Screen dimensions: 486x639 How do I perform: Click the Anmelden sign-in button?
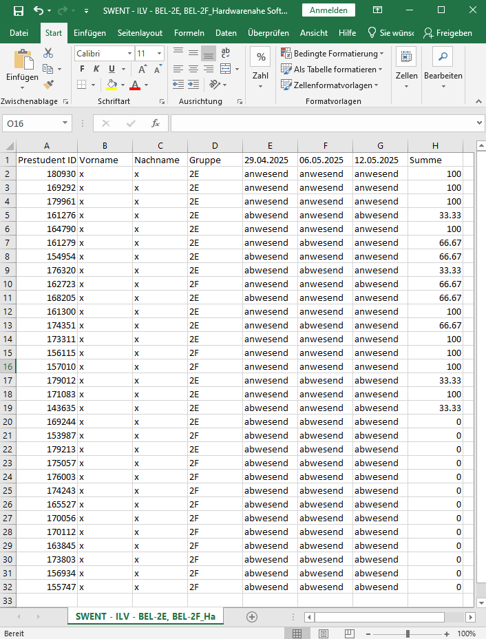click(328, 10)
